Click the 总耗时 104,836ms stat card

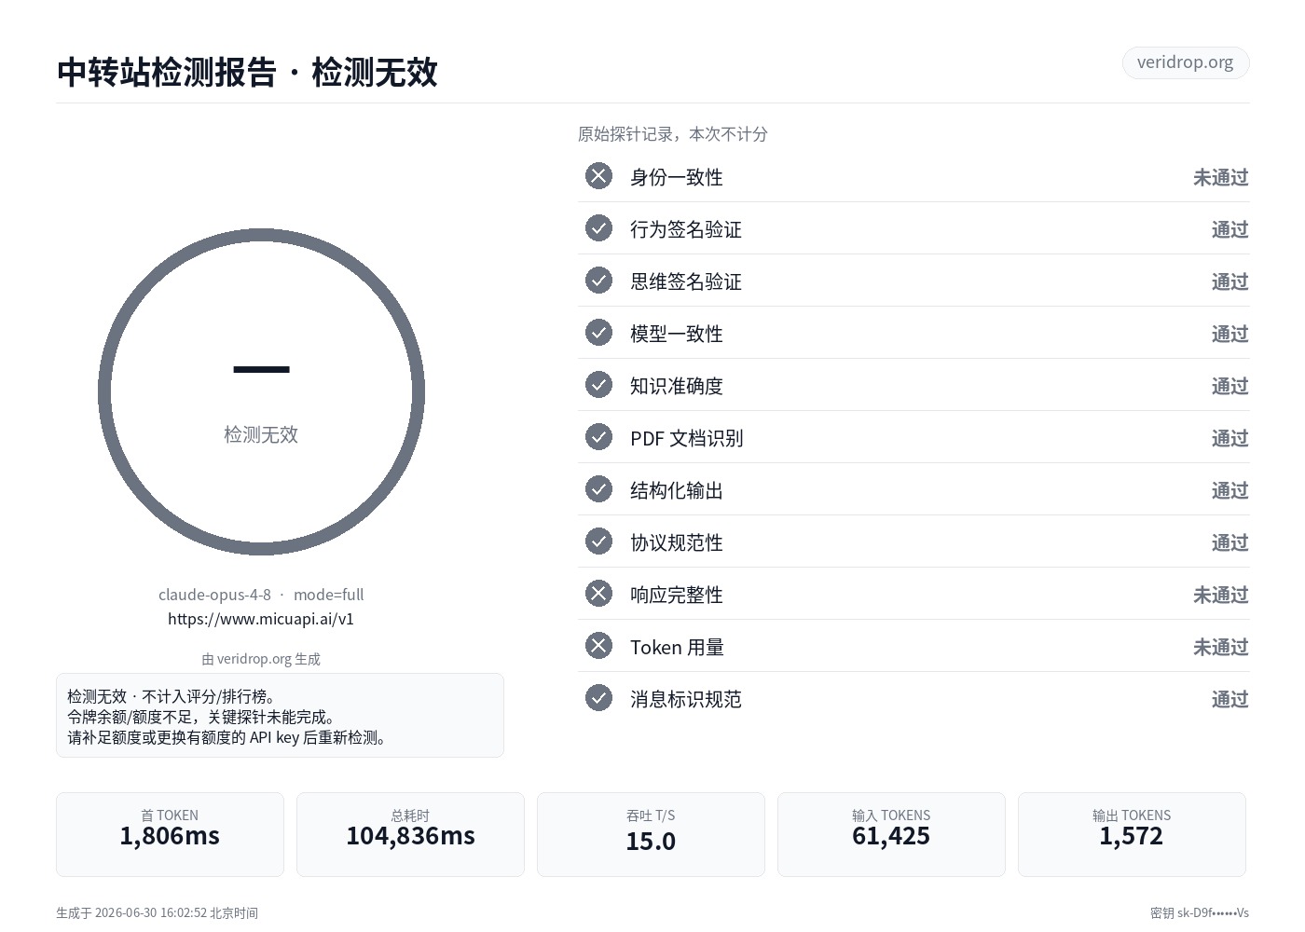click(x=410, y=834)
